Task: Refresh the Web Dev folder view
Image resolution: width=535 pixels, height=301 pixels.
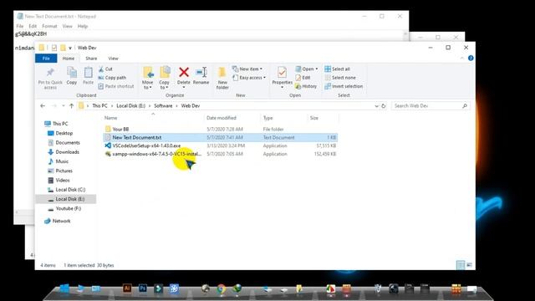Action: coord(383,106)
